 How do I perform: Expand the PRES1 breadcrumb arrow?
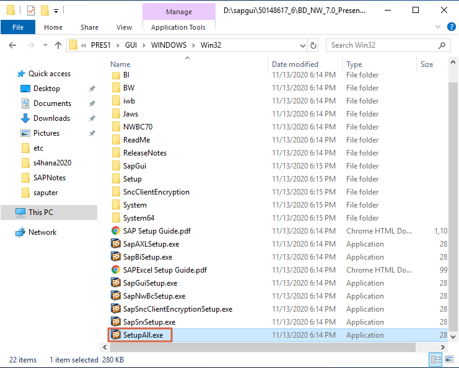[118, 45]
